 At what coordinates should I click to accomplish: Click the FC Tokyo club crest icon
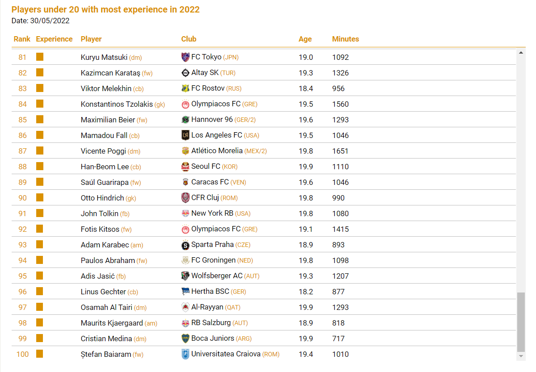(x=186, y=57)
